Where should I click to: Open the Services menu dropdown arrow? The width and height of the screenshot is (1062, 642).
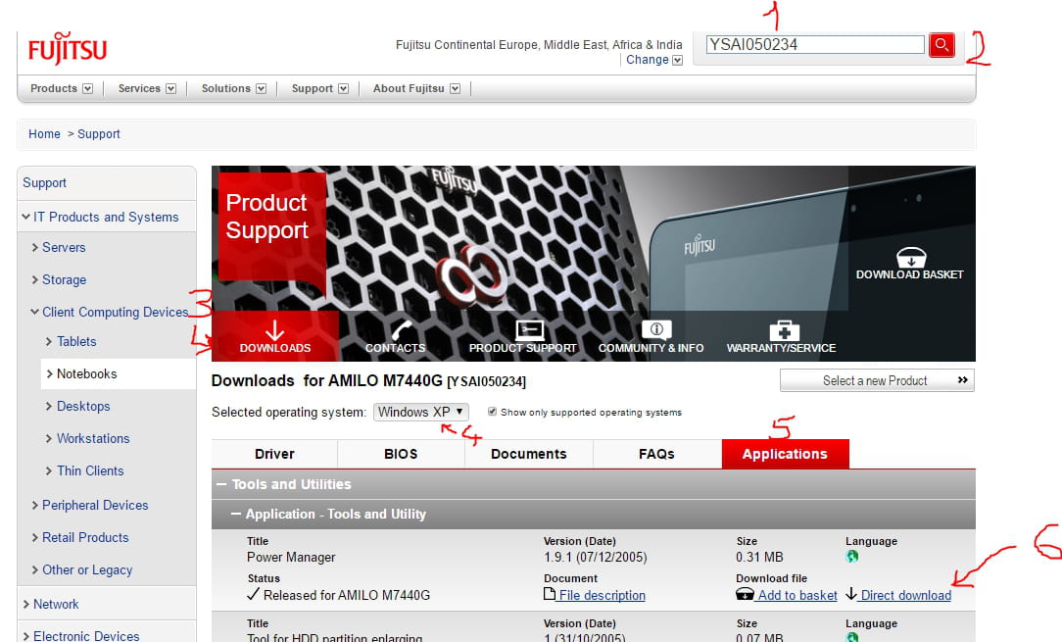pyautogui.click(x=170, y=89)
